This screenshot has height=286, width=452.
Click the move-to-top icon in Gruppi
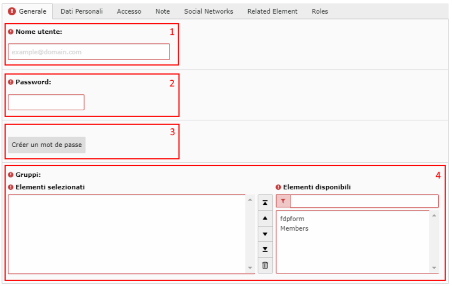point(265,203)
